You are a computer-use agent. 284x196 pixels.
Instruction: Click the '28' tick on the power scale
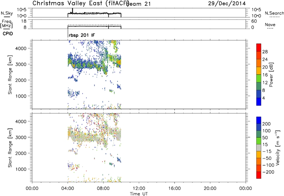[x=265, y=52]
